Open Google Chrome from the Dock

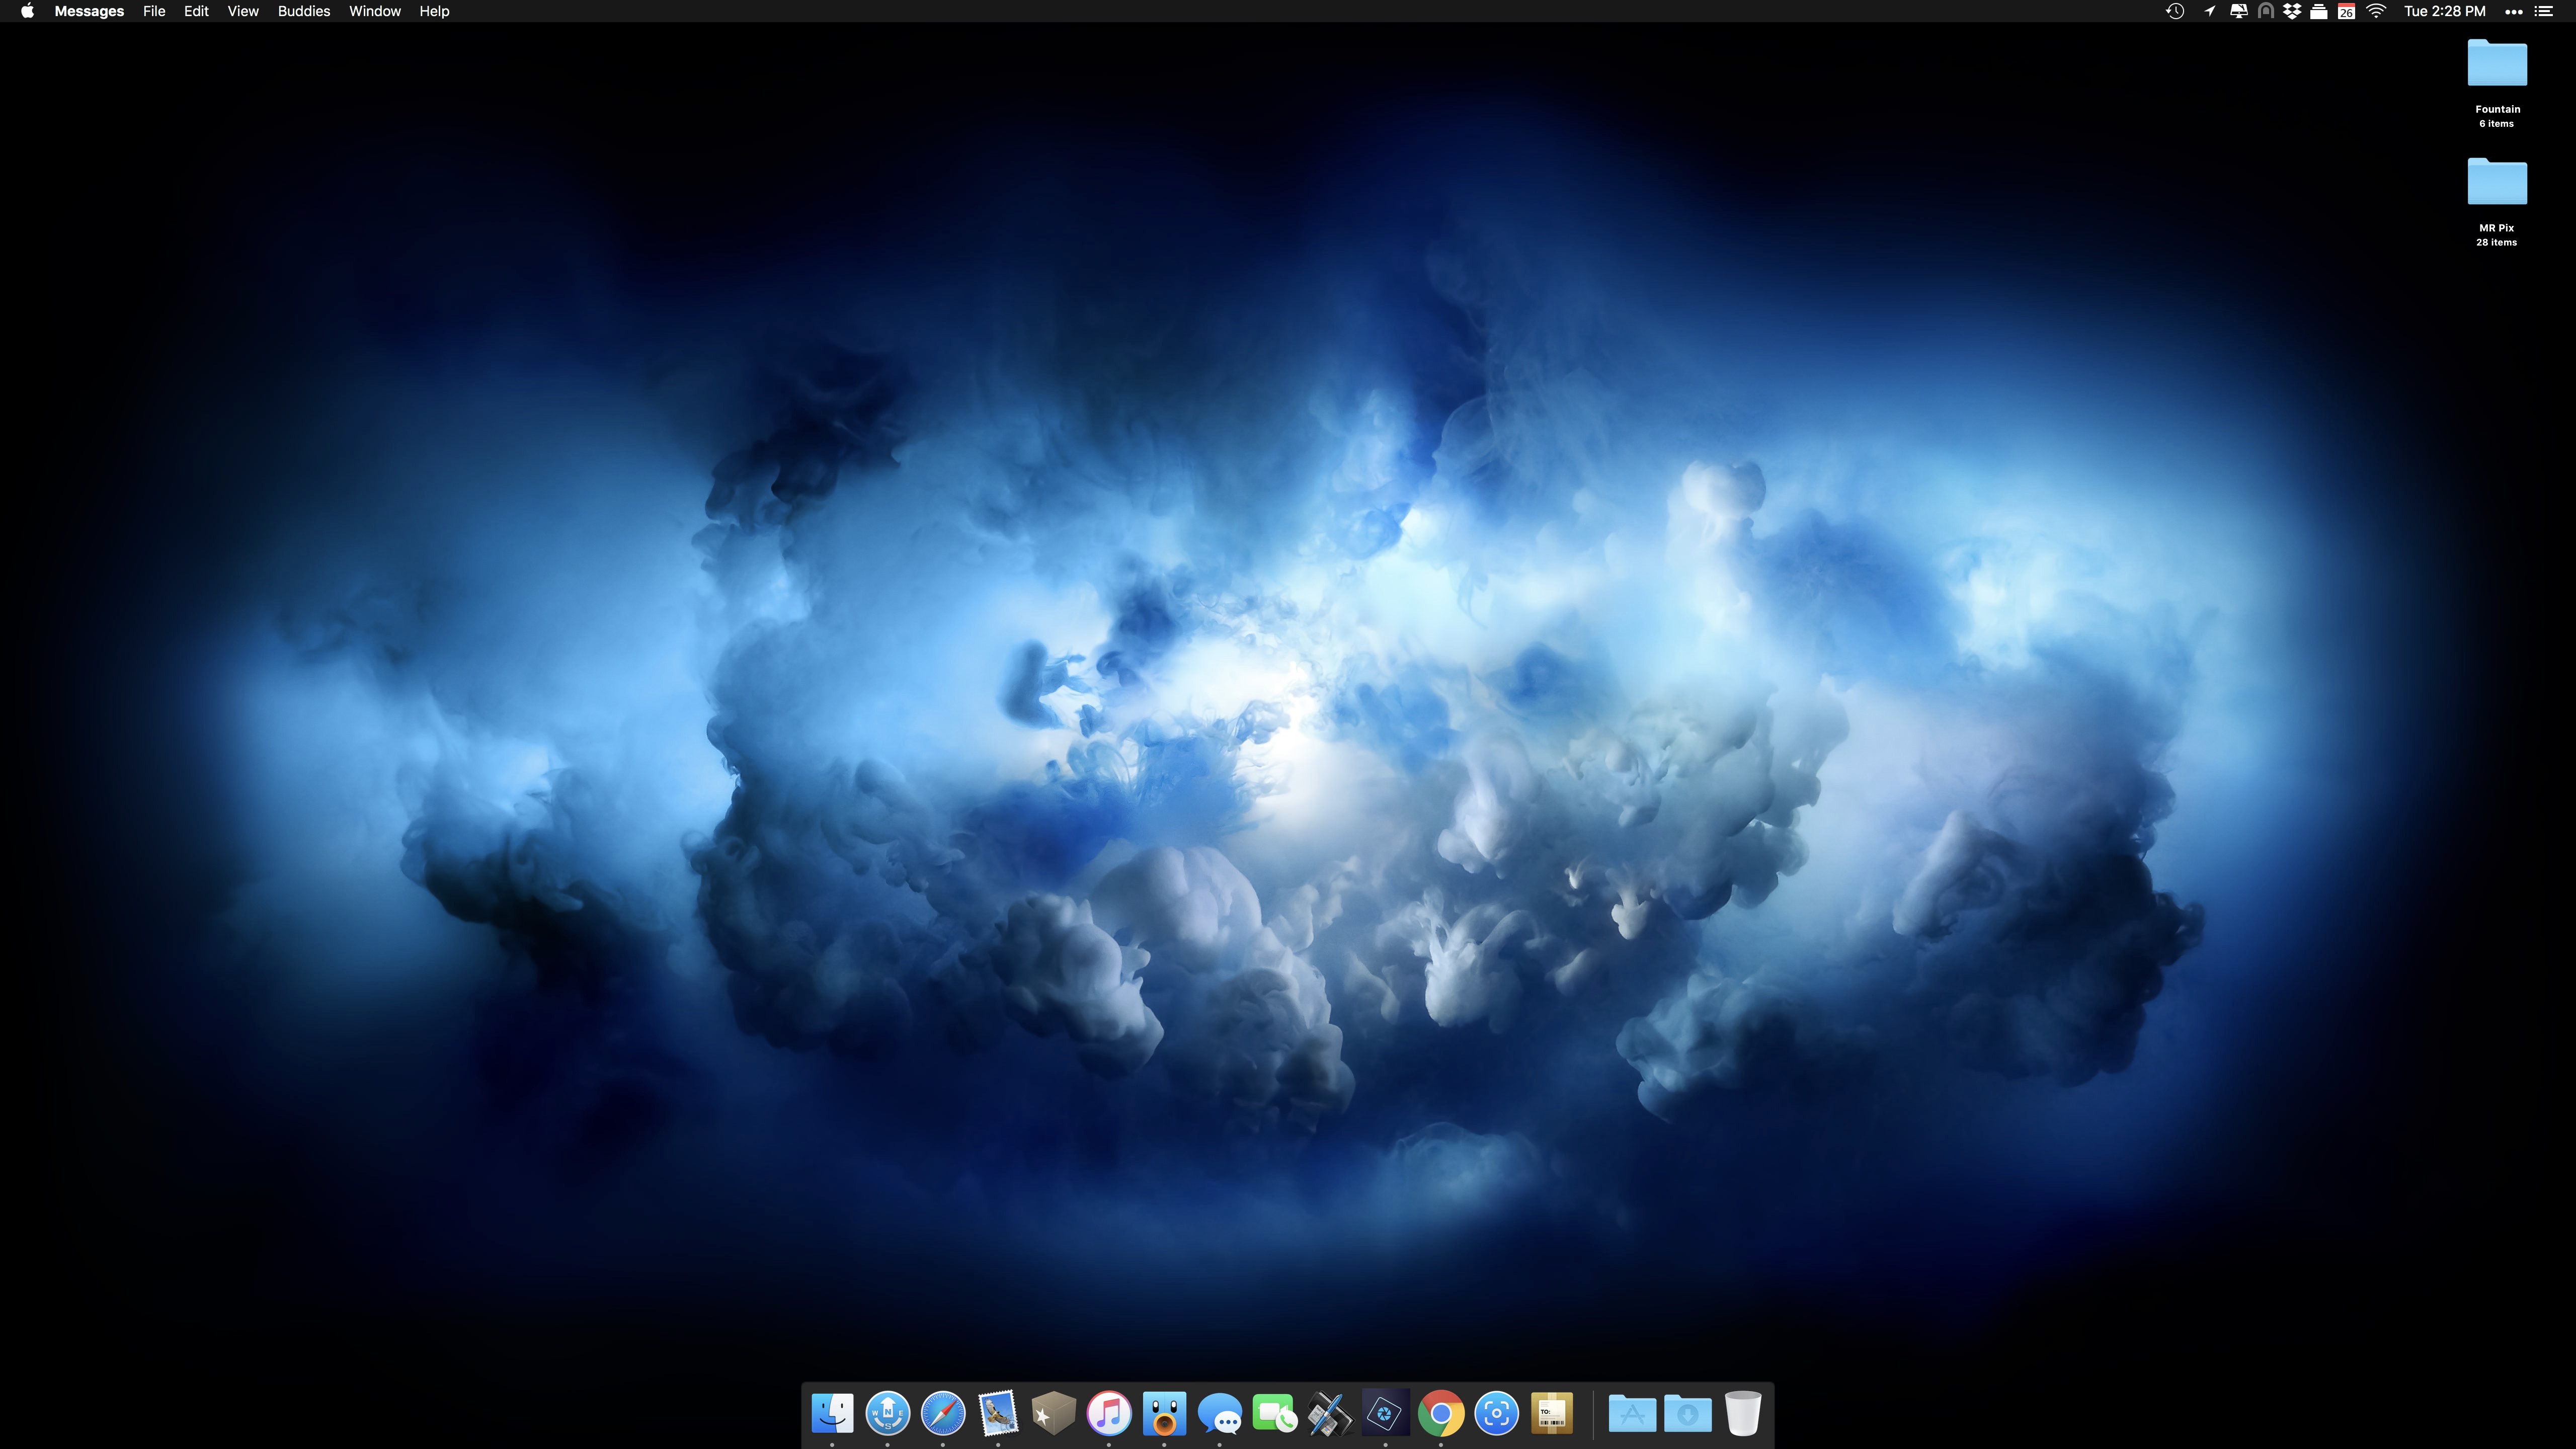pos(1440,1413)
